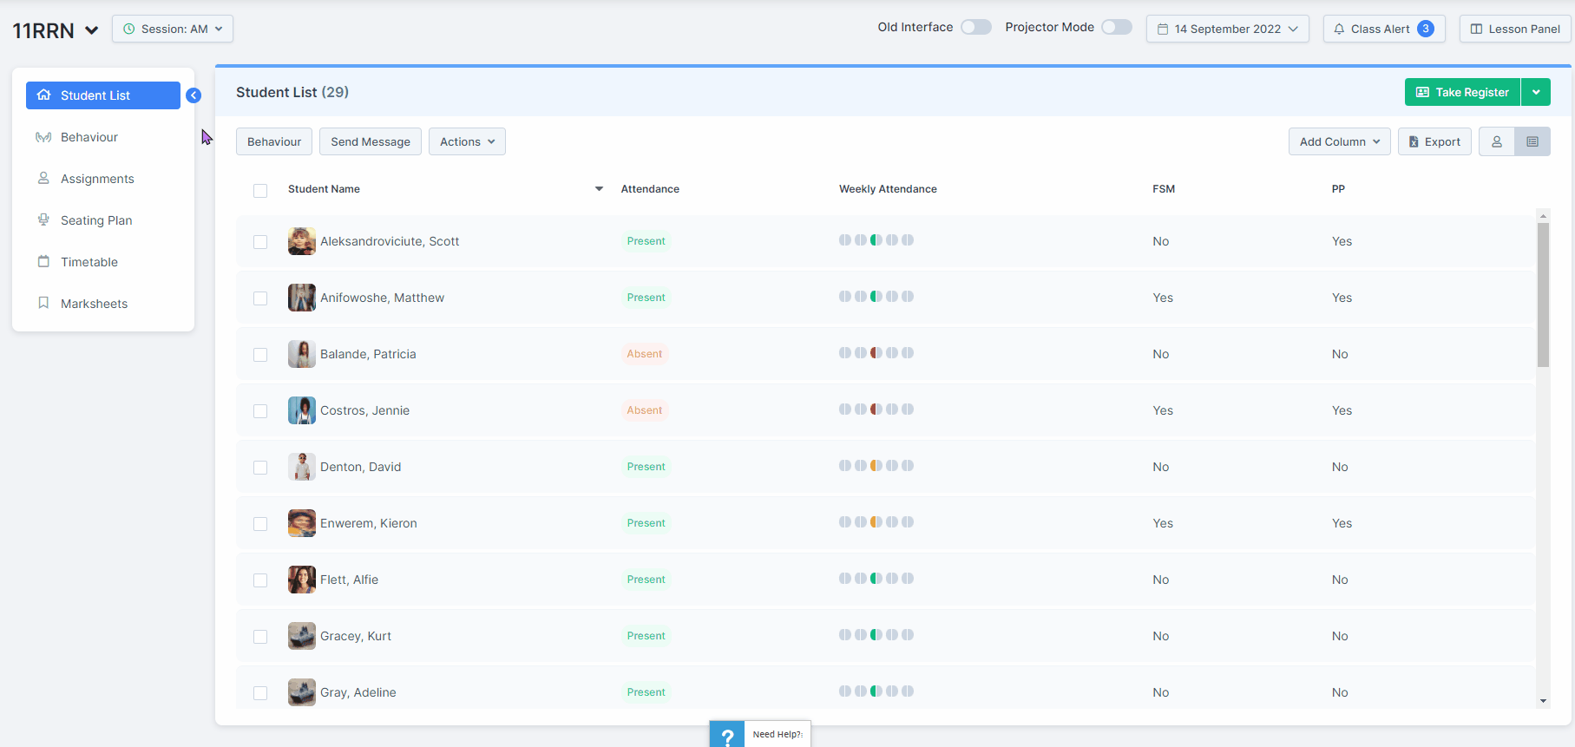Switch to the card view icon
The image size is (1575, 747).
click(x=1497, y=141)
